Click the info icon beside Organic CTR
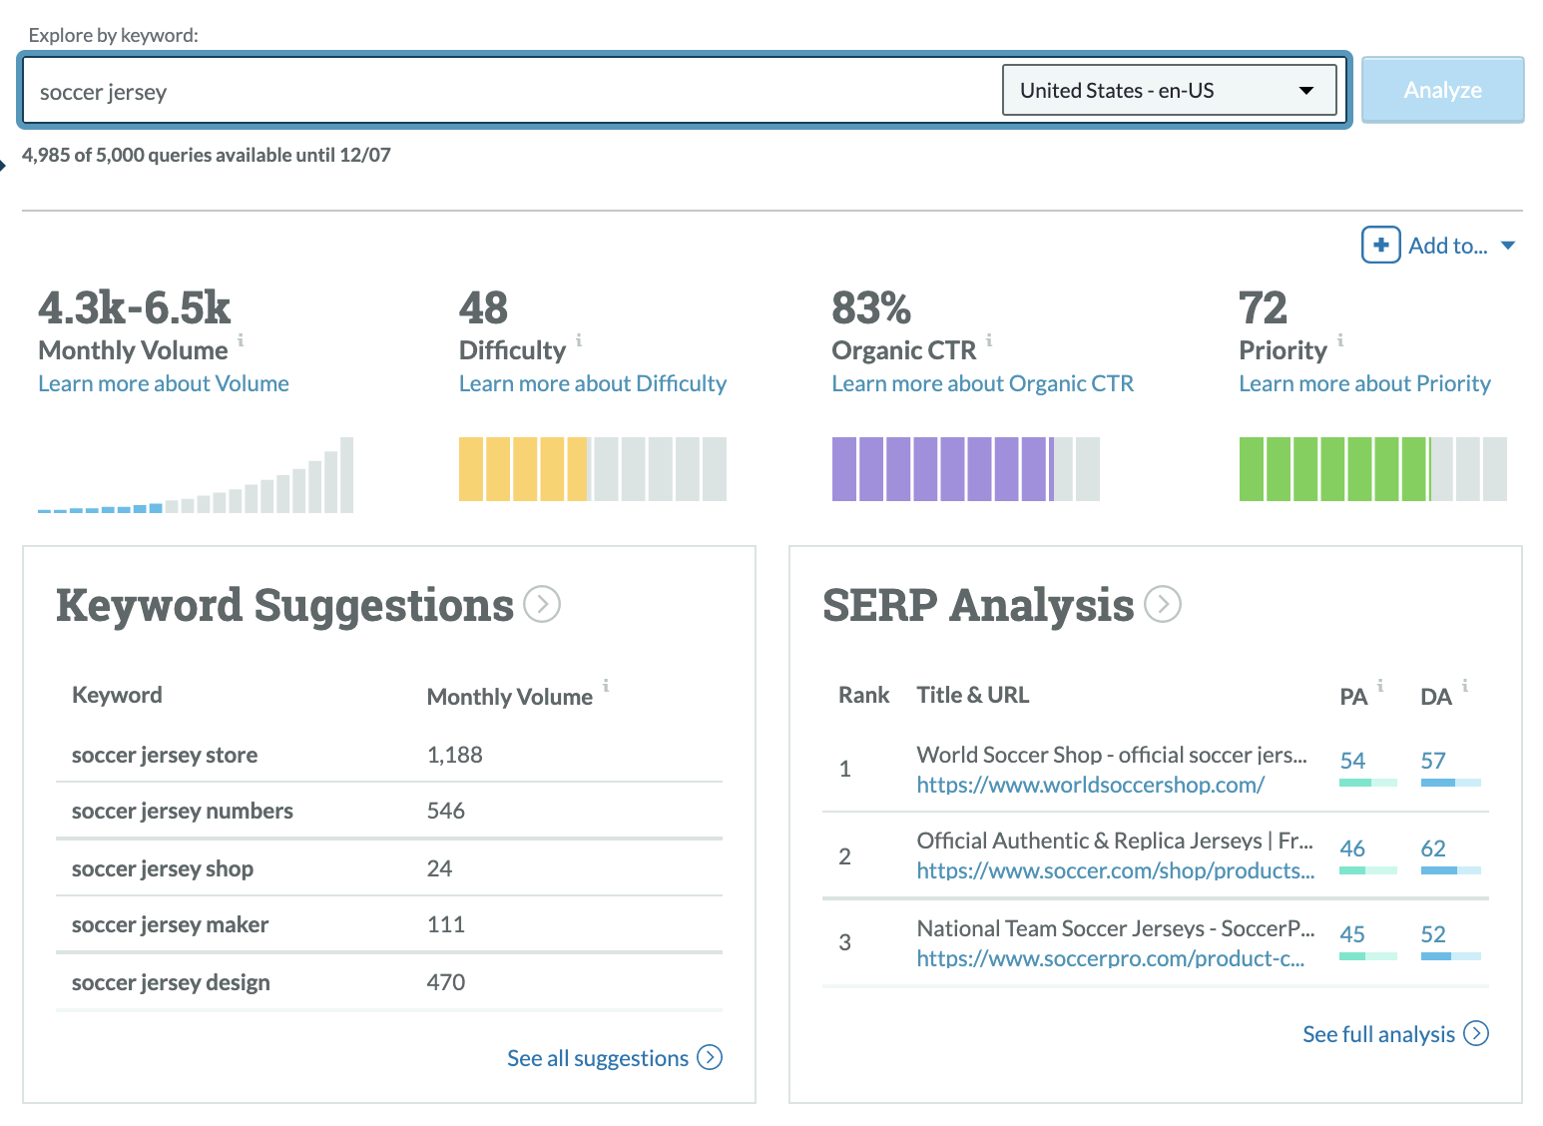Viewport: 1543px width, 1126px height. pyautogui.click(x=989, y=340)
